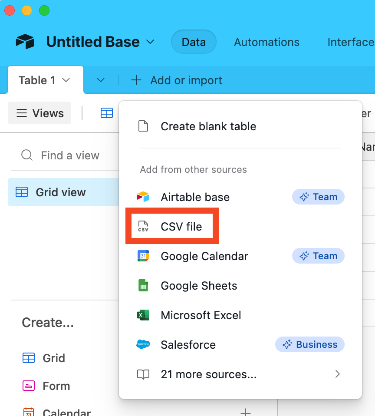This screenshot has width=375, height=416.
Task: Expand the Table 1 tab options chevron
Action: [x=66, y=80]
